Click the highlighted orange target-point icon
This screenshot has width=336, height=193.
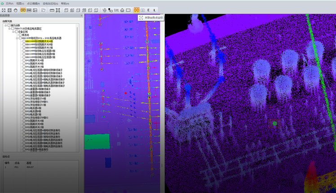(x=137, y=10)
